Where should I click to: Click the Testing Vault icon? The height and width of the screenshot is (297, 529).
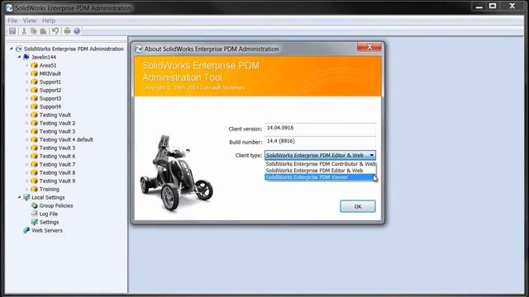pos(34,115)
